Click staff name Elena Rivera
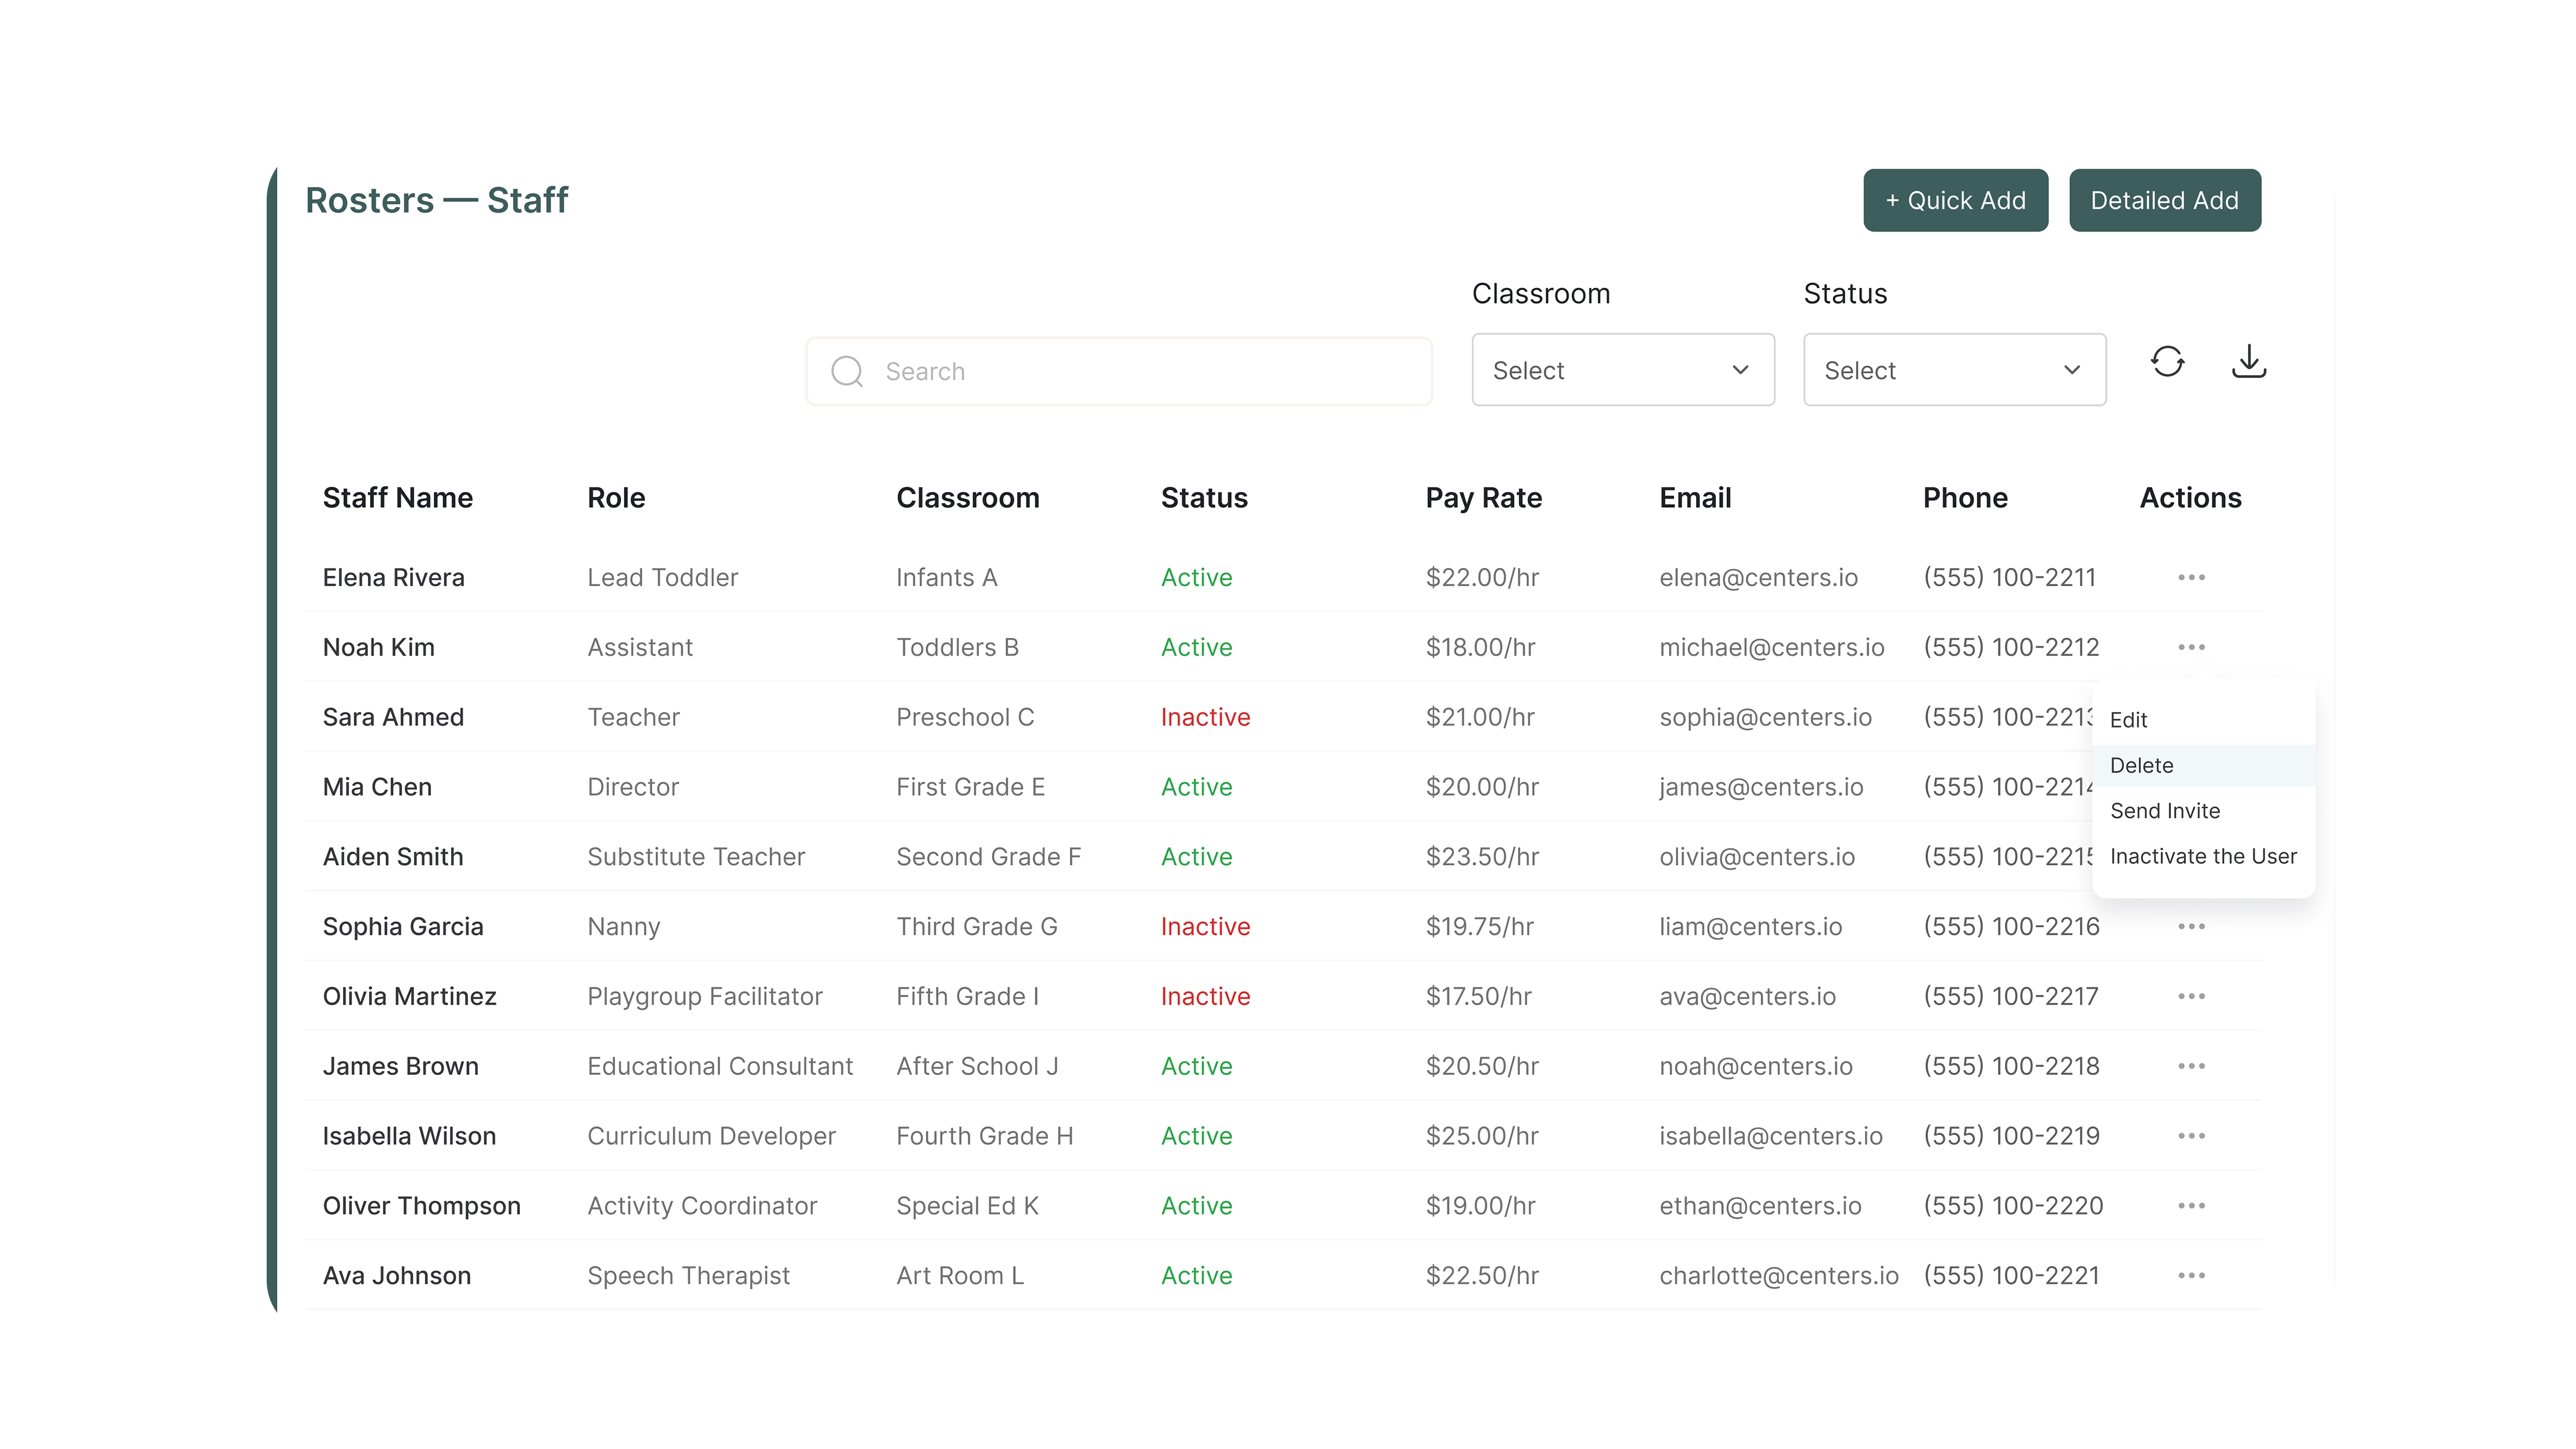The height and width of the screenshot is (1449, 2576). [x=393, y=578]
